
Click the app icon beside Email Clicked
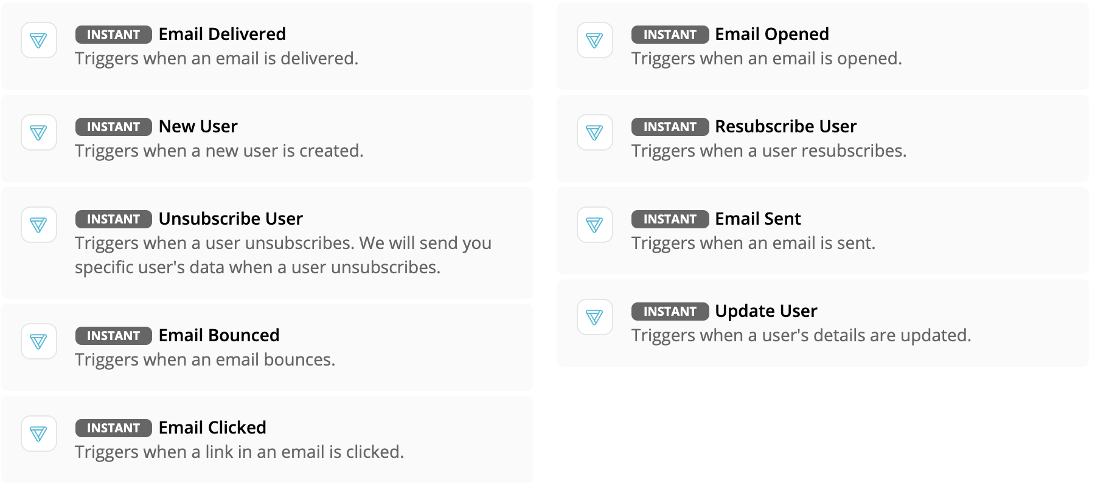(x=39, y=434)
